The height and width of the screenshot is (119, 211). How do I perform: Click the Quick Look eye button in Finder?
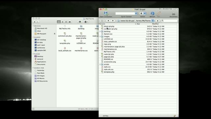pyautogui.click(x=80, y=22)
